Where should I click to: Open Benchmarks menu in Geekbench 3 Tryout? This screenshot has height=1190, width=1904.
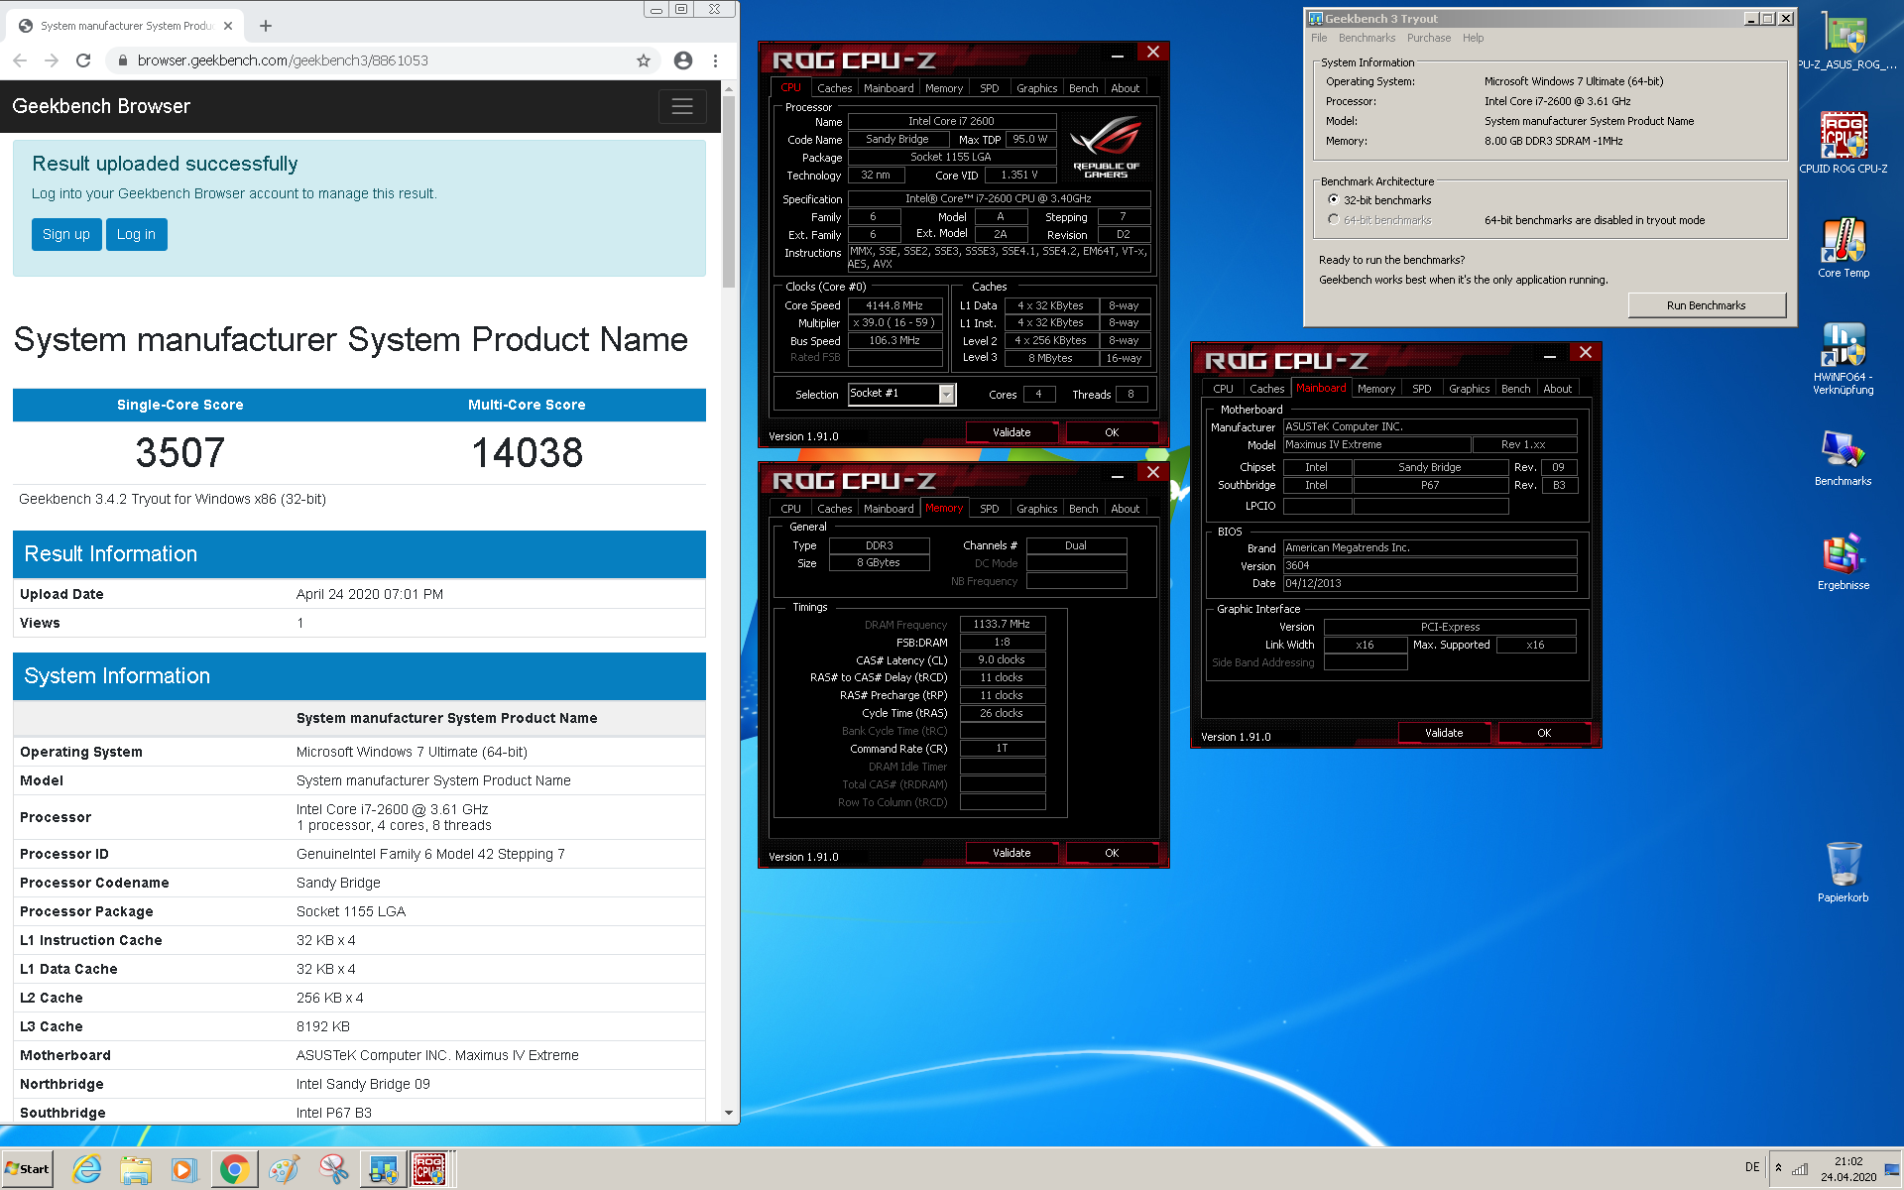[1367, 38]
